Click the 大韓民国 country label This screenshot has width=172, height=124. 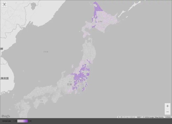(4, 78)
